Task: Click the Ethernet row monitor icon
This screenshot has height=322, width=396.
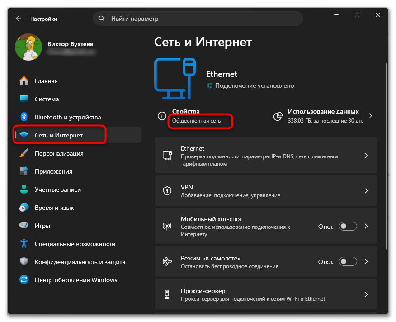Action: tap(167, 156)
